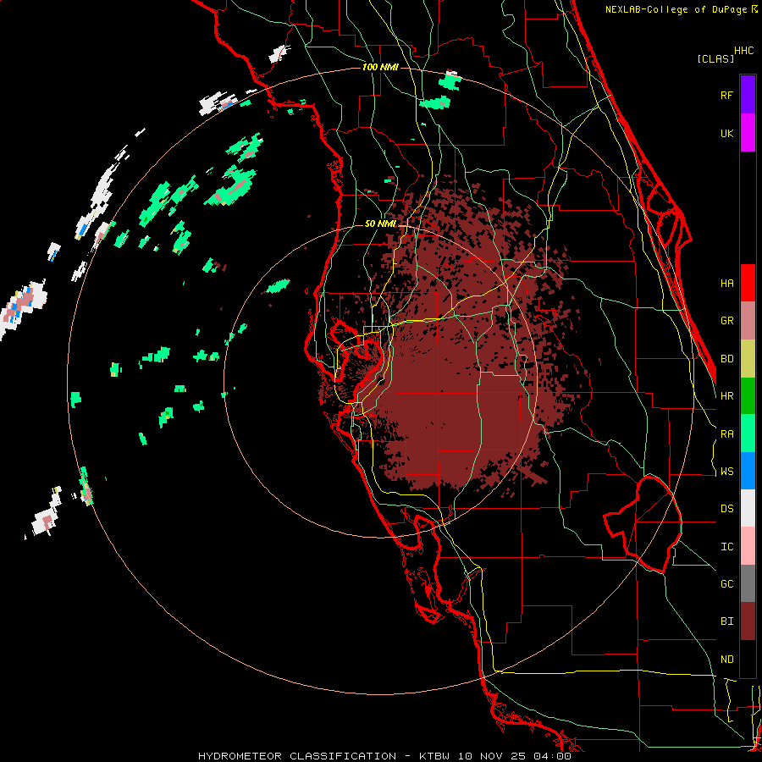This screenshot has height=762, width=762.
Task: Click the RF purple legend swatch
Action: tap(748, 94)
